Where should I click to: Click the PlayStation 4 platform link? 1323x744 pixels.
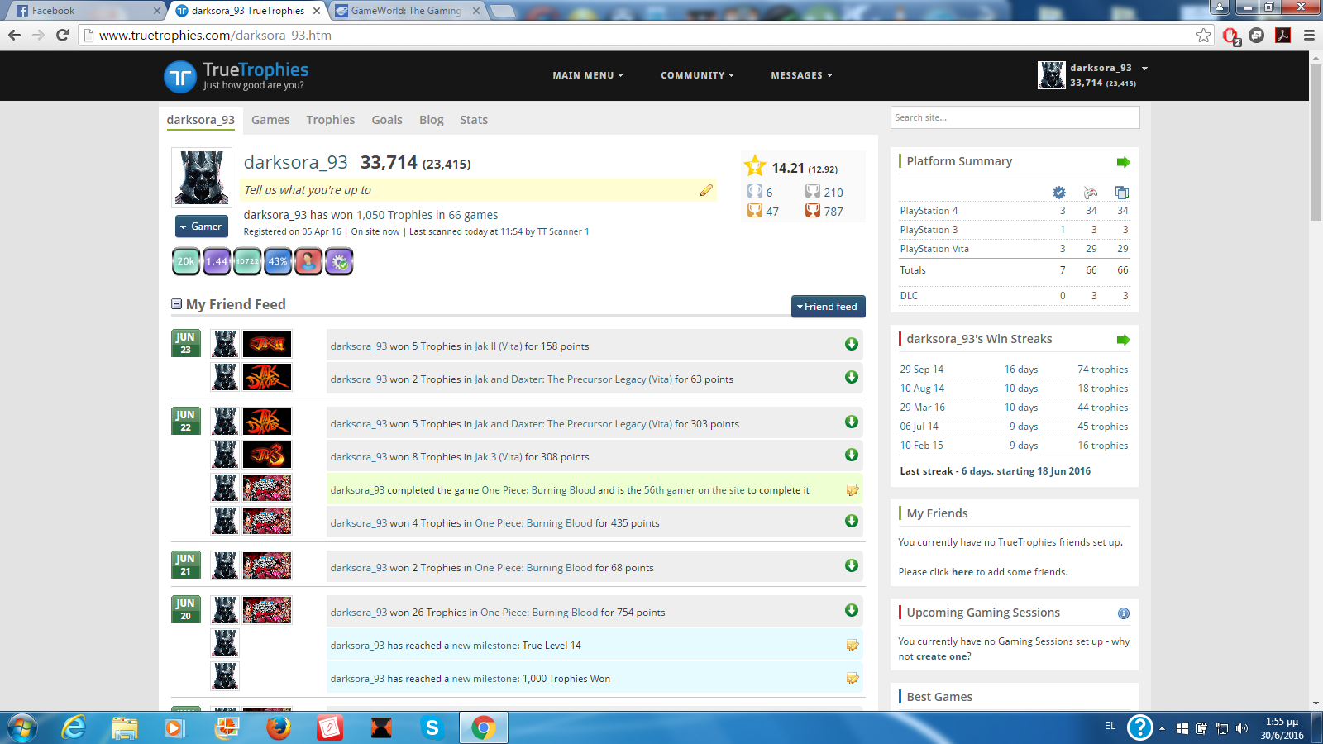pyautogui.click(x=929, y=211)
